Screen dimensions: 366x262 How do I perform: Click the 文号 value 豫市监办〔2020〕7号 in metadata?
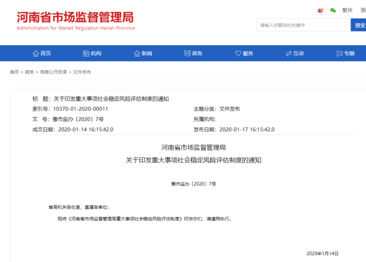click(x=78, y=119)
